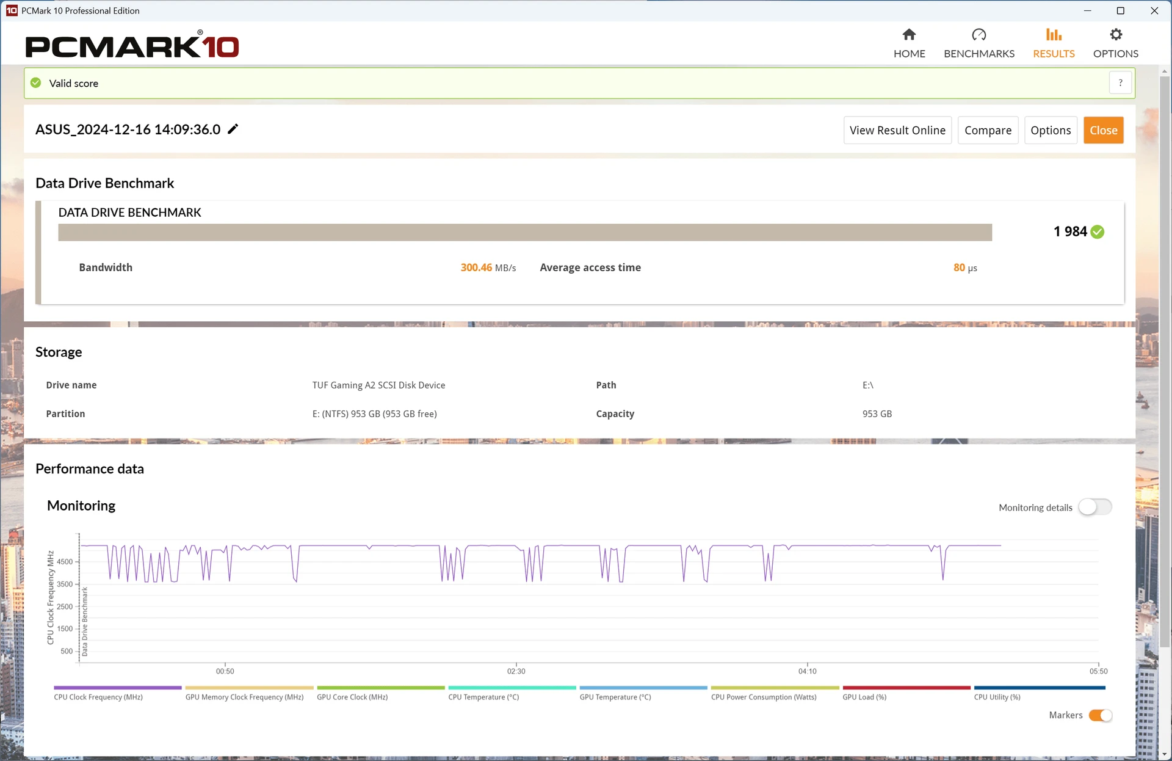Click the 80 µs access time value
Viewport: 1172px width, 761px height.
(x=965, y=268)
